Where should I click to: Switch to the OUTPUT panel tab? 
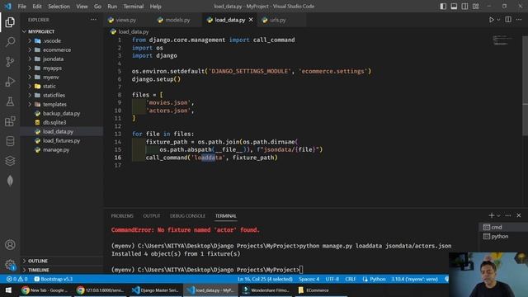tap(152, 216)
